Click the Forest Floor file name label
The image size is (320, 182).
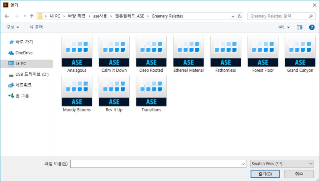point(263,70)
